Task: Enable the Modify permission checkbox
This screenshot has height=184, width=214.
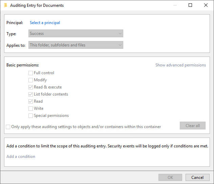Action: 30,80
